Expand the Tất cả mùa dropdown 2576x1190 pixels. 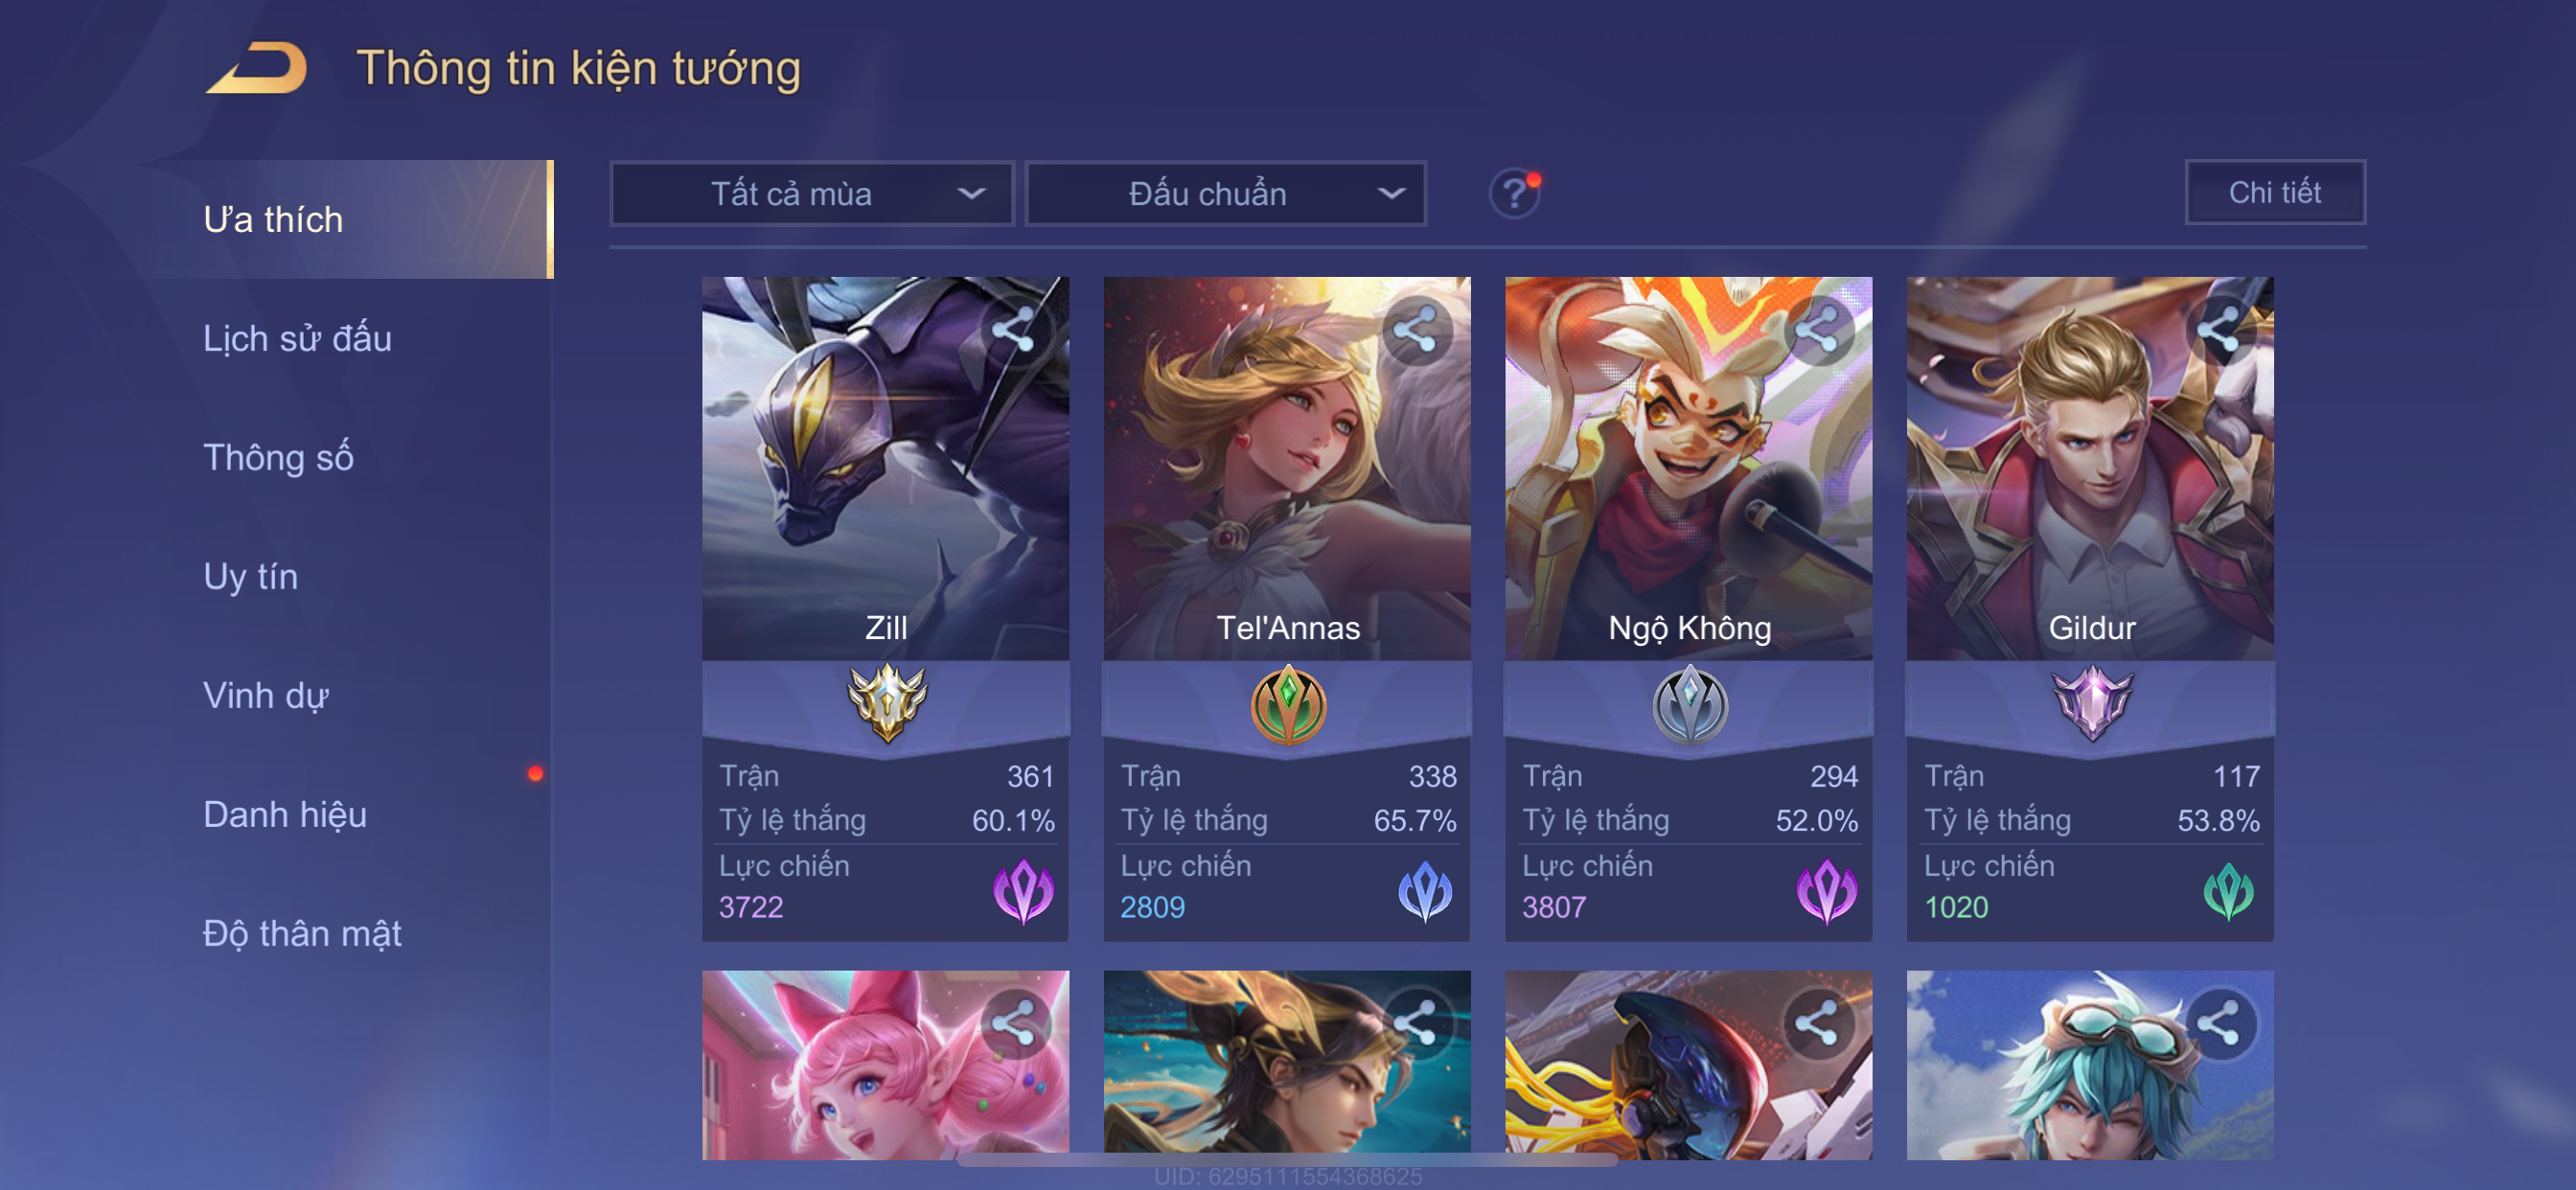tap(812, 193)
